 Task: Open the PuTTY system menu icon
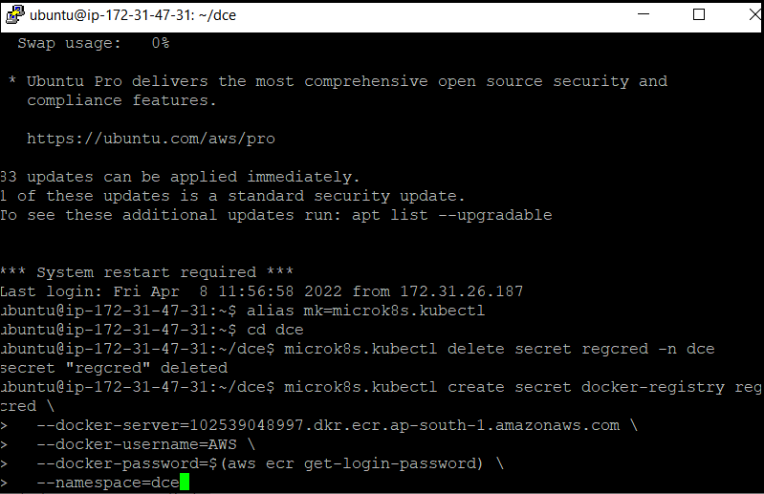14,14
